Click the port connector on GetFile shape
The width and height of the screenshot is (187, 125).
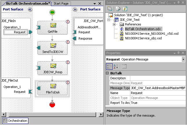pyautogui.click(x=38, y=27)
